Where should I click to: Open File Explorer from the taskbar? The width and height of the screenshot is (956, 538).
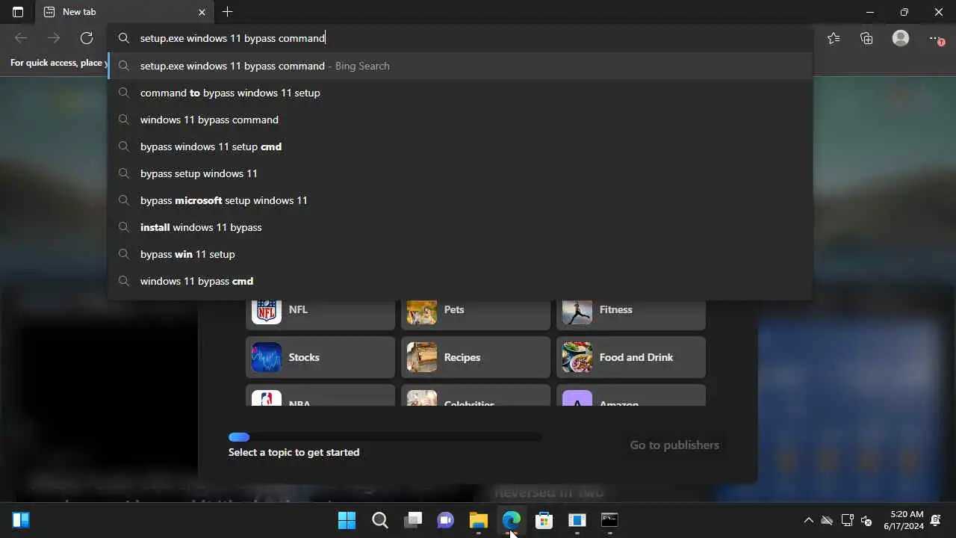[x=479, y=520]
